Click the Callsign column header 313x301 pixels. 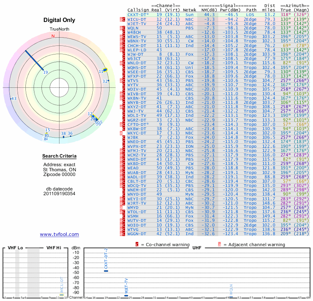click(139, 9)
